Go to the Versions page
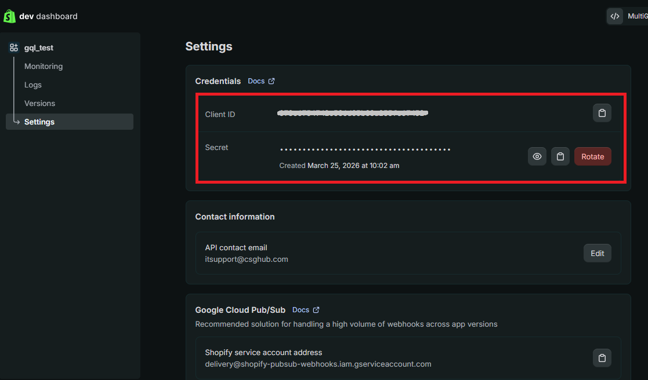Viewport: 648px width, 380px height. (x=39, y=103)
